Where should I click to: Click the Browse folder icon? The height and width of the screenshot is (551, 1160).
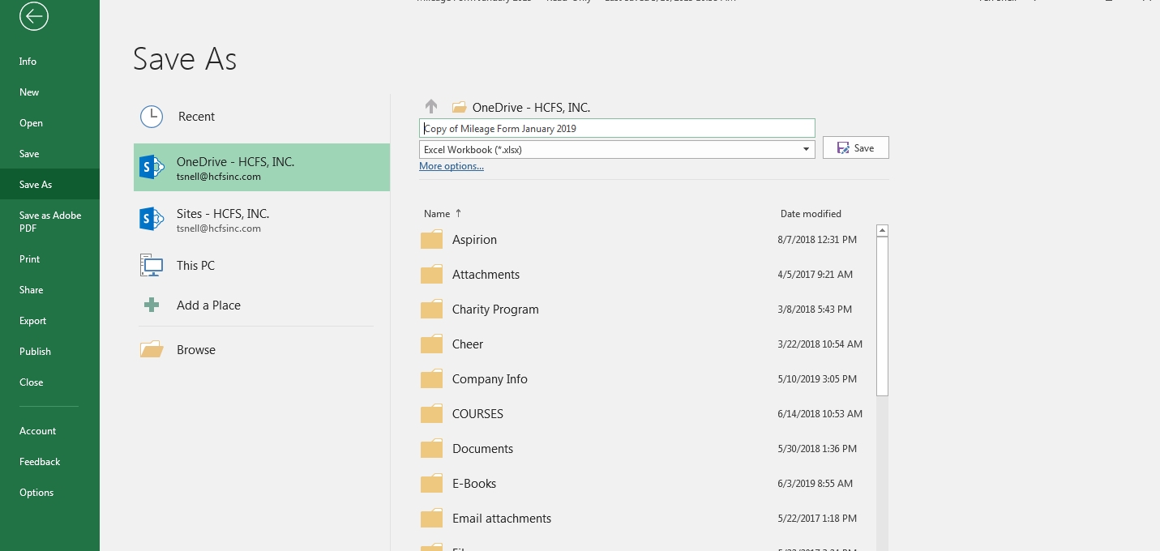pos(152,350)
